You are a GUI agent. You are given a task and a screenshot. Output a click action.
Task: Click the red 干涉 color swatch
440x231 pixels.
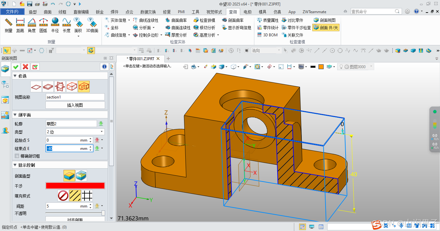click(x=75, y=186)
